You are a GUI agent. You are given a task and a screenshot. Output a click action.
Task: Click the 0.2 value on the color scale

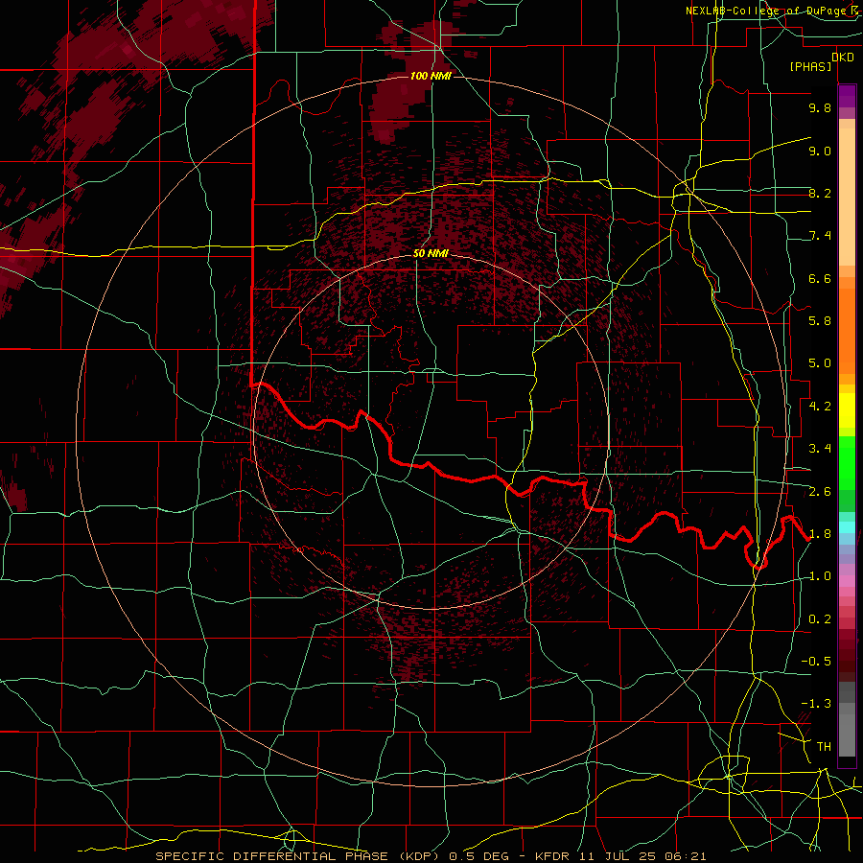click(820, 619)
